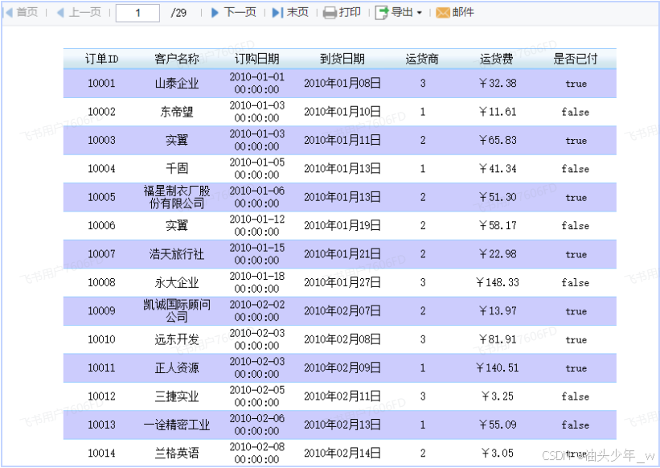Image resolution: width=660 pixels, height=468 pixels.
Task: Select customer cell 凯诚国际顾问公司
Action: point(176,310)
